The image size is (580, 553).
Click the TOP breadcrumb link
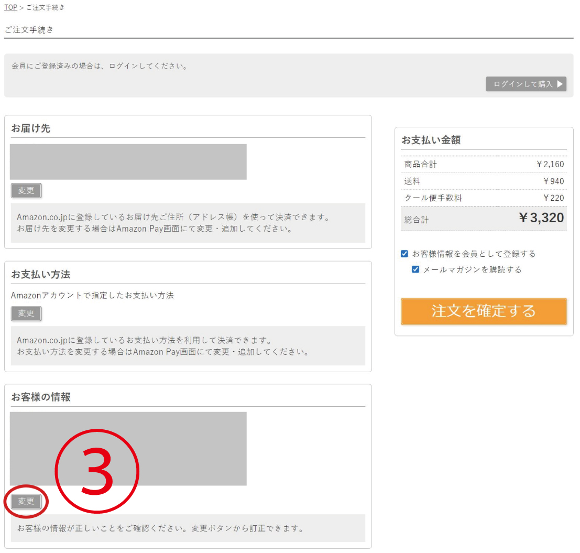(x=10, y=7)
